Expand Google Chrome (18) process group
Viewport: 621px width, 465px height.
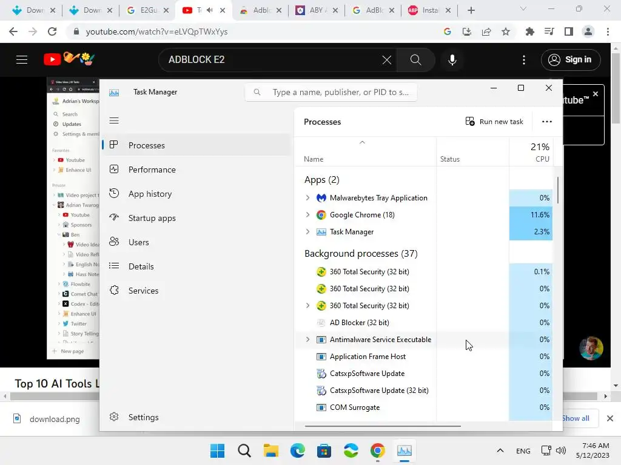307,215
